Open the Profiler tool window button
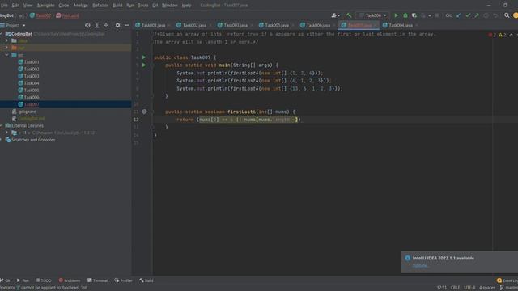 coord(123,280)
